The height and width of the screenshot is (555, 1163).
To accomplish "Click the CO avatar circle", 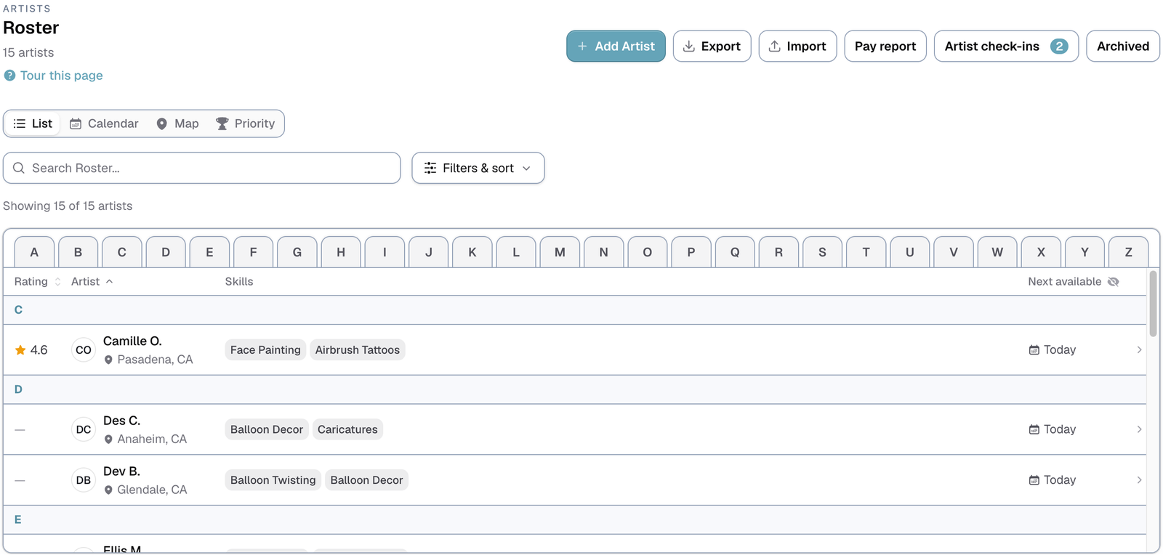I will click(84, 350).
